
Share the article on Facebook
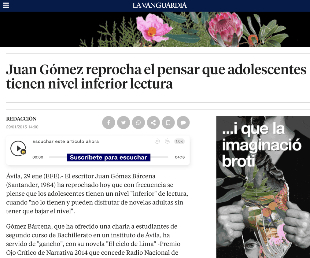[x=109, y=123]
